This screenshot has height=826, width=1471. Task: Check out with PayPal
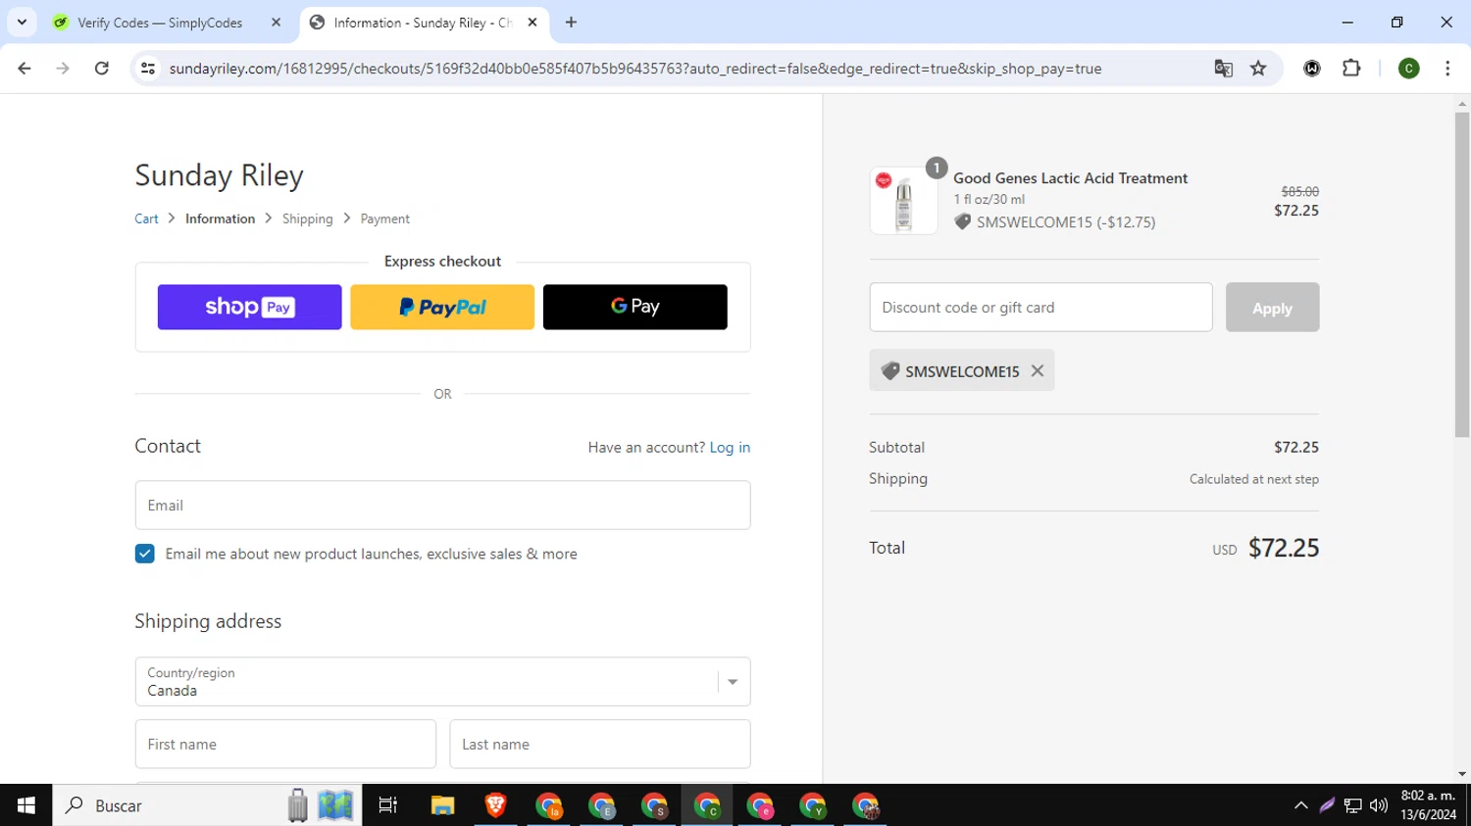[x=442, y=307]
